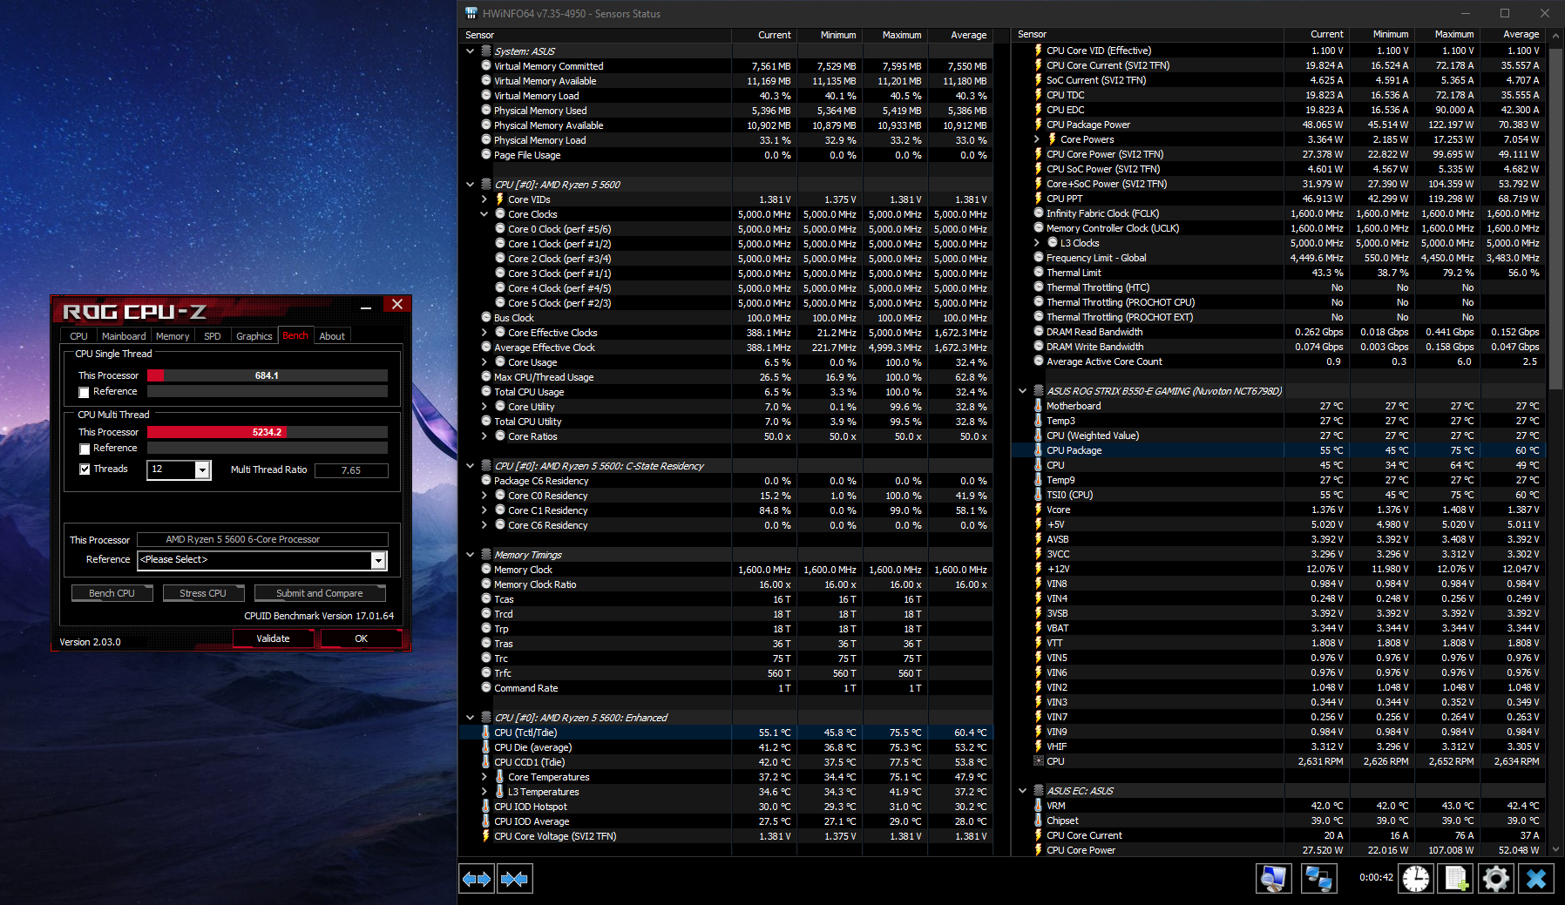Open the SPD tab
This screenshot has width=1565, height=905.
[213, 336]
